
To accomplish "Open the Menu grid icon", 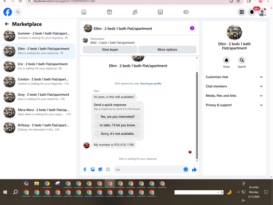I will [x=241, y=12].
